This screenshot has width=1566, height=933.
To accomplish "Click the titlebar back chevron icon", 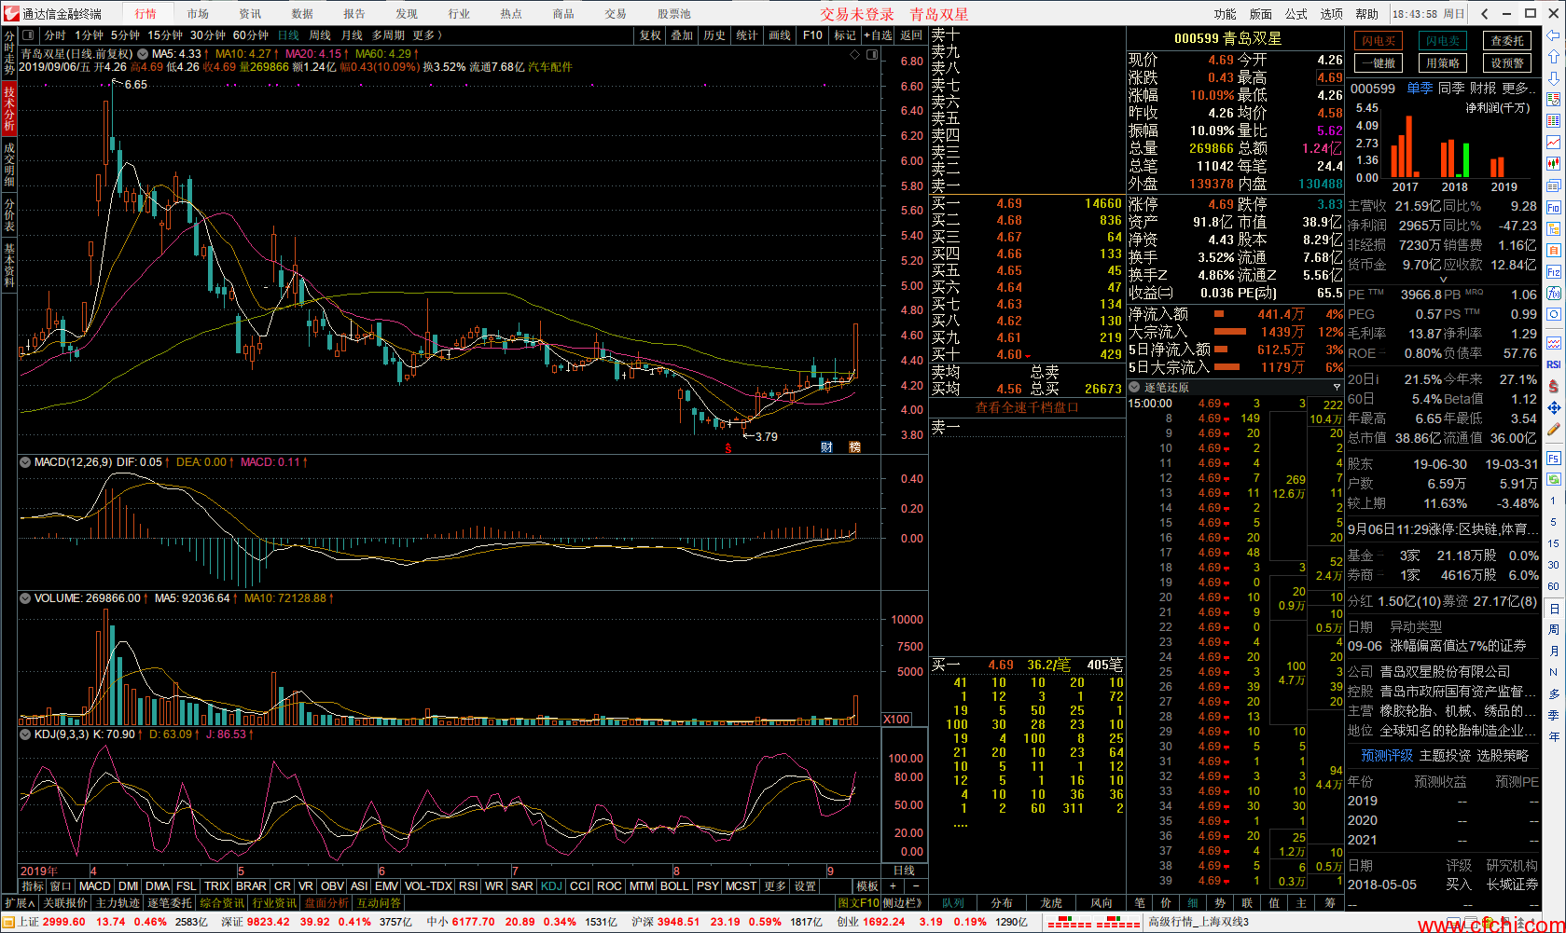I will pyautogui.click(x=1484, y=13).
